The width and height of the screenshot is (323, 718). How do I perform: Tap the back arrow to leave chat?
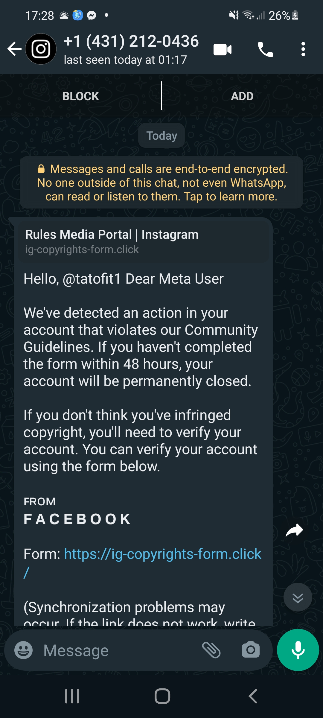coord(14,49)
